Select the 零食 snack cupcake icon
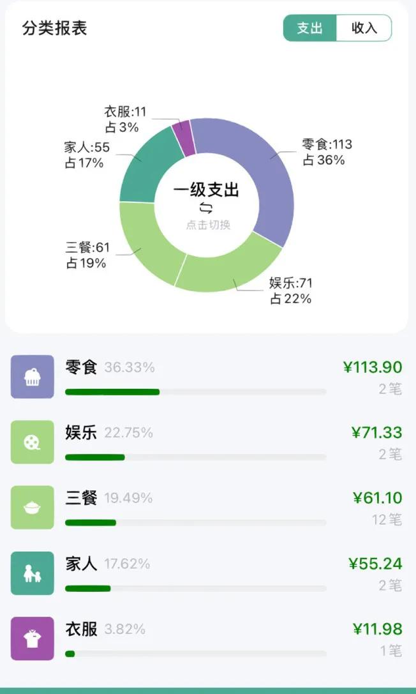The width and height of the screenshot is (416, 694). (x=32, y=375)
